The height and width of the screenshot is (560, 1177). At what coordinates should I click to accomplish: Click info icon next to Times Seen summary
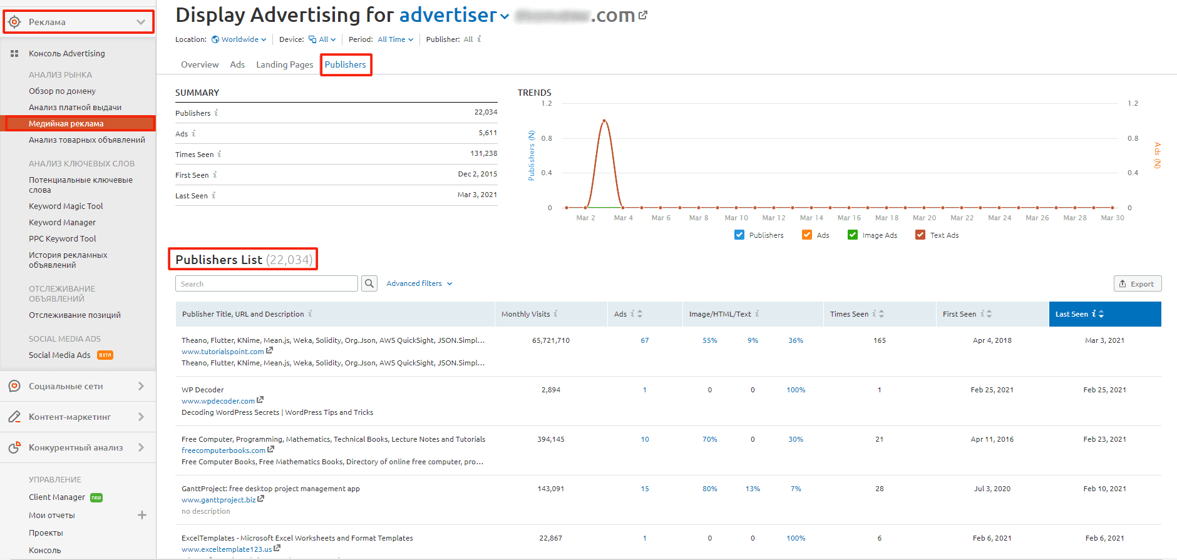tap(219, 154)
